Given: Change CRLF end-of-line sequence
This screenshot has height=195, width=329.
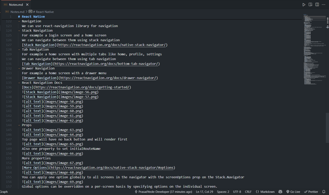Looking at the screenshot, I should (x=248, y=192).
